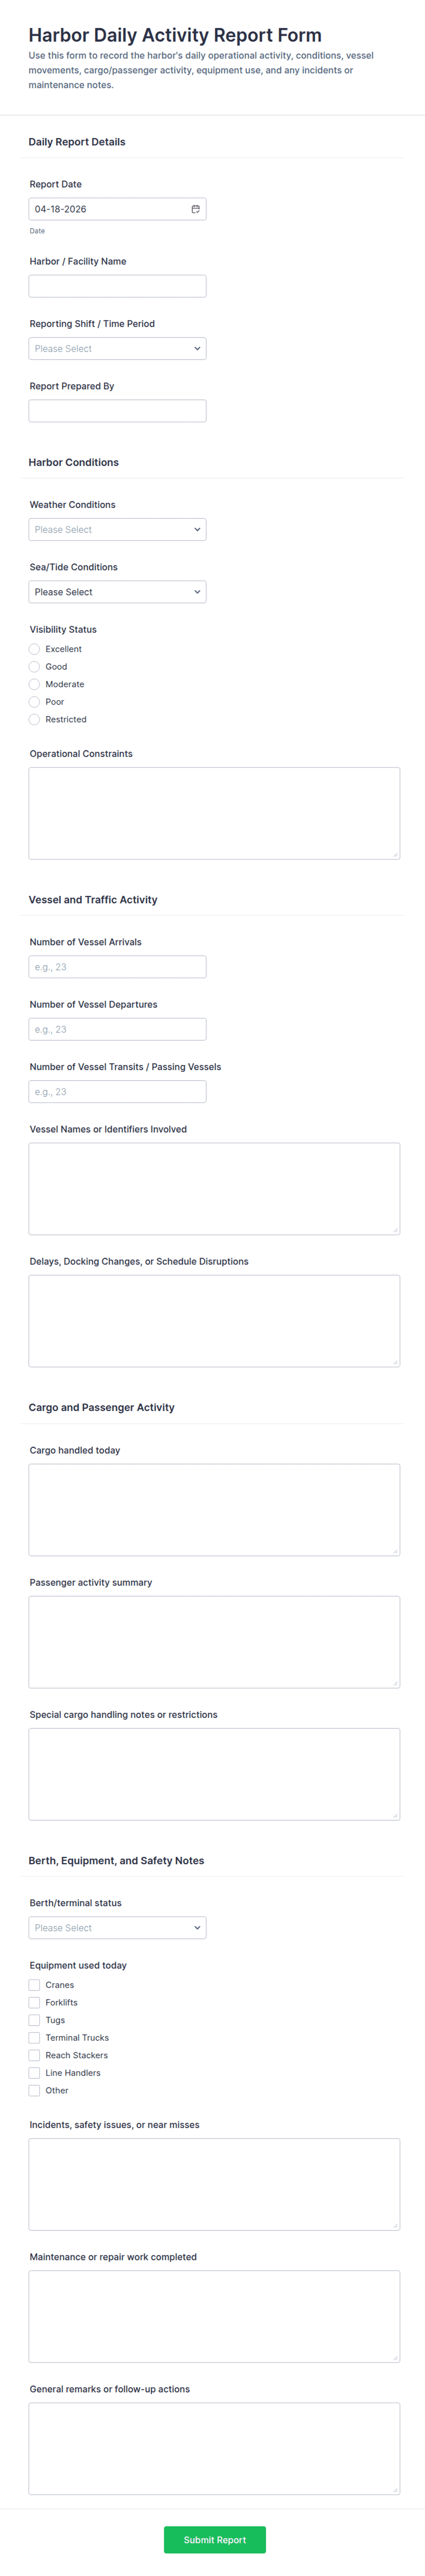The width and height of the screenshot is (425, 2576).
Task: Select the Restricted visibility radio button
Action: click(34, 719)
